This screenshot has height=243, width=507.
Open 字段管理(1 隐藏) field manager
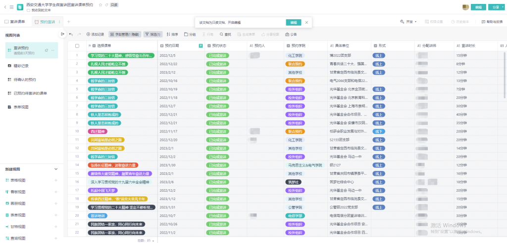[x=125, y=34]
